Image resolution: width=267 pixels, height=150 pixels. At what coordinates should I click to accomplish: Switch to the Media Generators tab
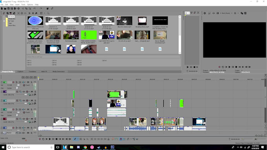(59, 72)
